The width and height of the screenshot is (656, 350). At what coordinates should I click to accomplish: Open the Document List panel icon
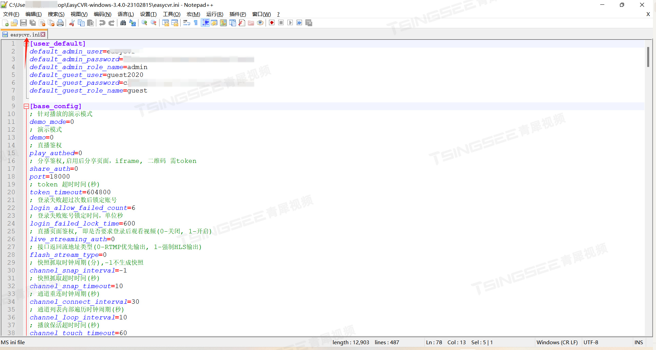click(x=233, y=23)
